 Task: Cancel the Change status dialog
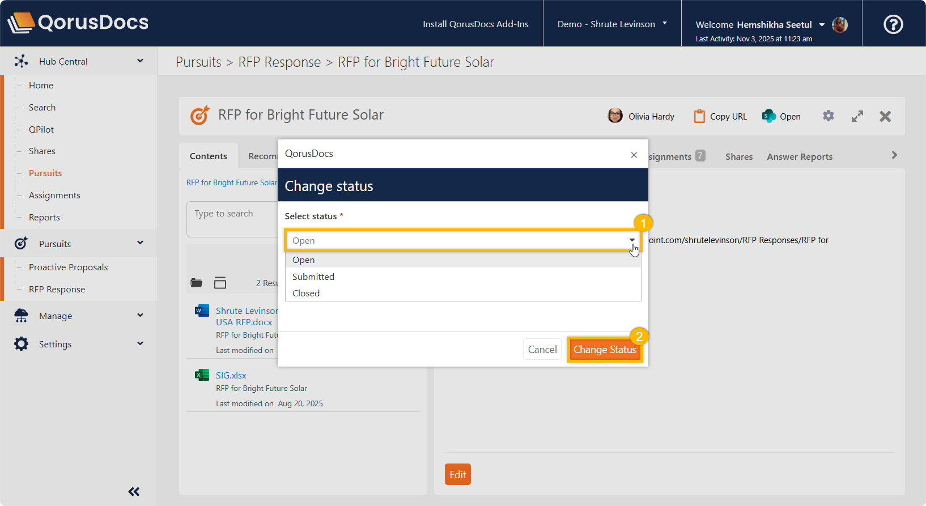(x=542, y=350)
